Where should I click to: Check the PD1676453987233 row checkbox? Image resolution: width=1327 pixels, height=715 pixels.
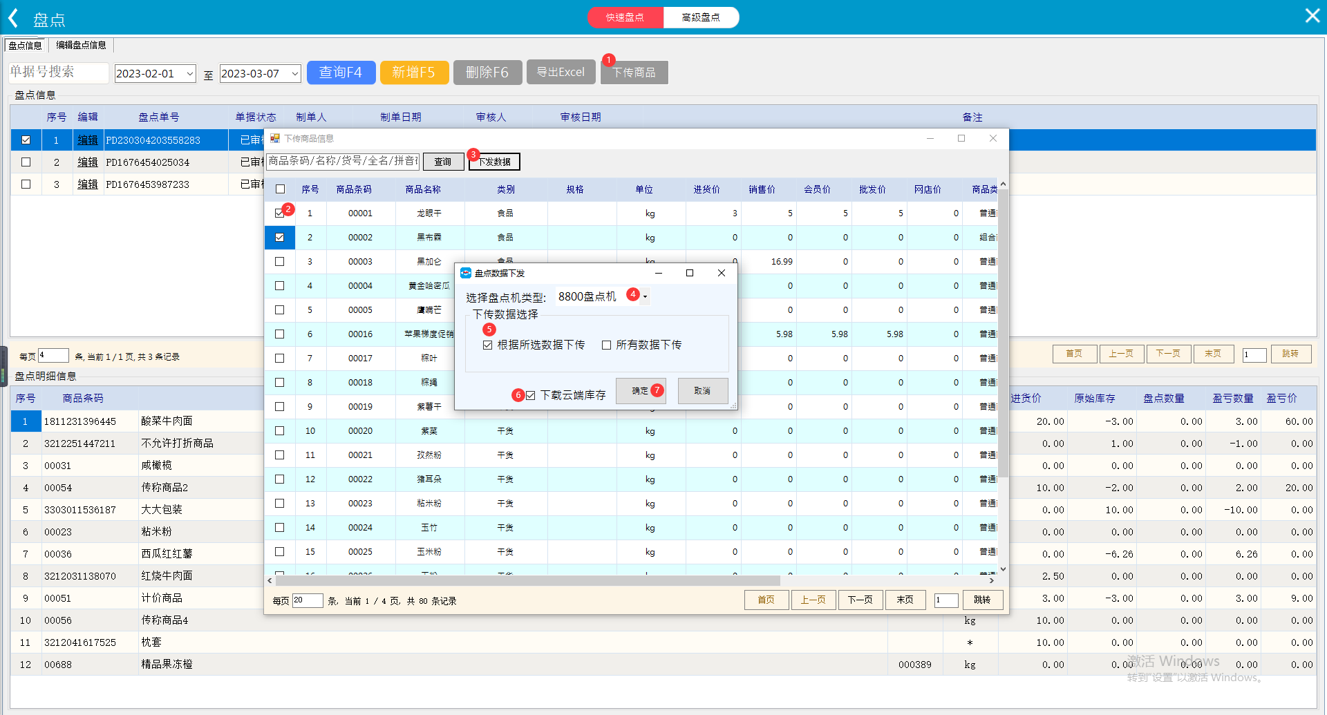26,184
